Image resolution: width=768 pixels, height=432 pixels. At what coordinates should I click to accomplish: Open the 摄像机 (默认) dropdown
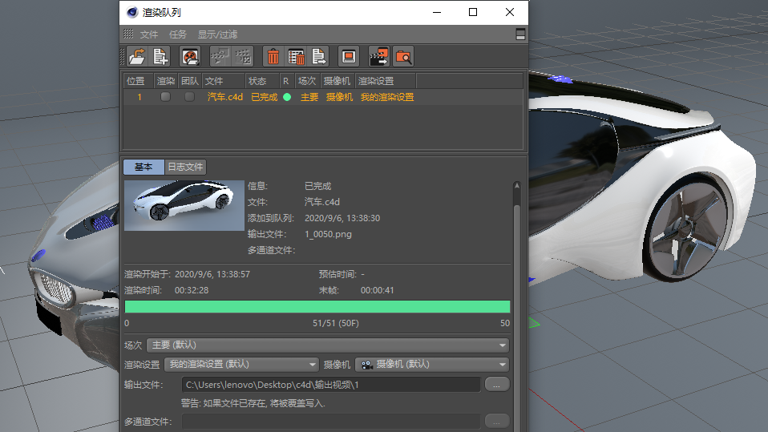(432, 365)
